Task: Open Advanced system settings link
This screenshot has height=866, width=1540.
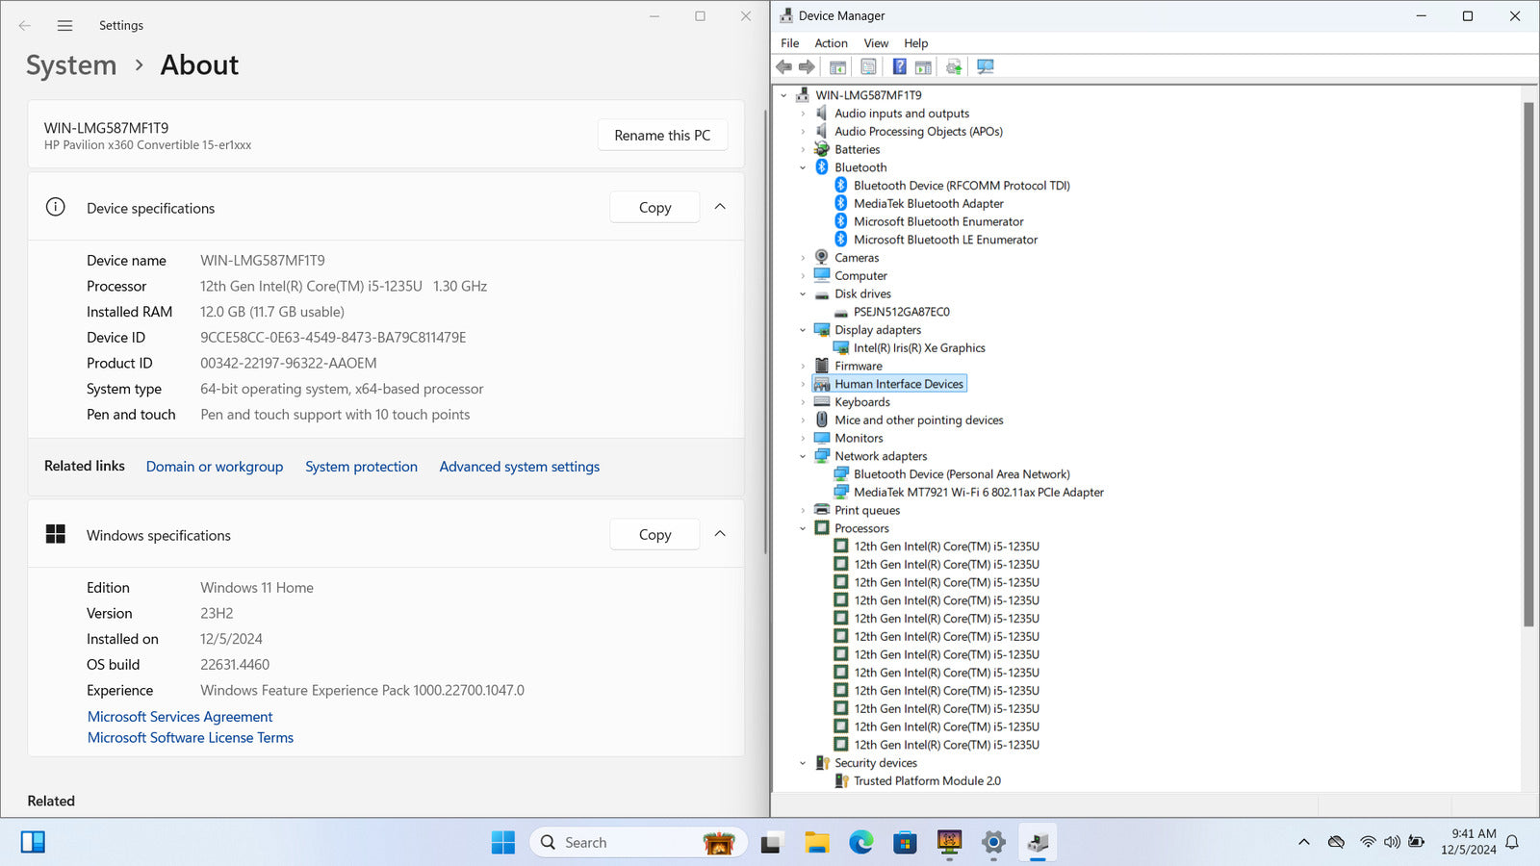Action: coord(520,467)
